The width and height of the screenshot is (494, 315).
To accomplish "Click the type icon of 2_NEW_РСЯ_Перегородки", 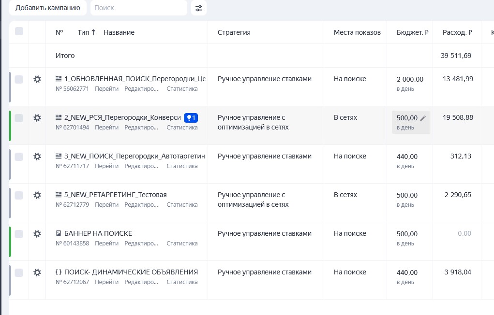I will (x=59, y=118).
